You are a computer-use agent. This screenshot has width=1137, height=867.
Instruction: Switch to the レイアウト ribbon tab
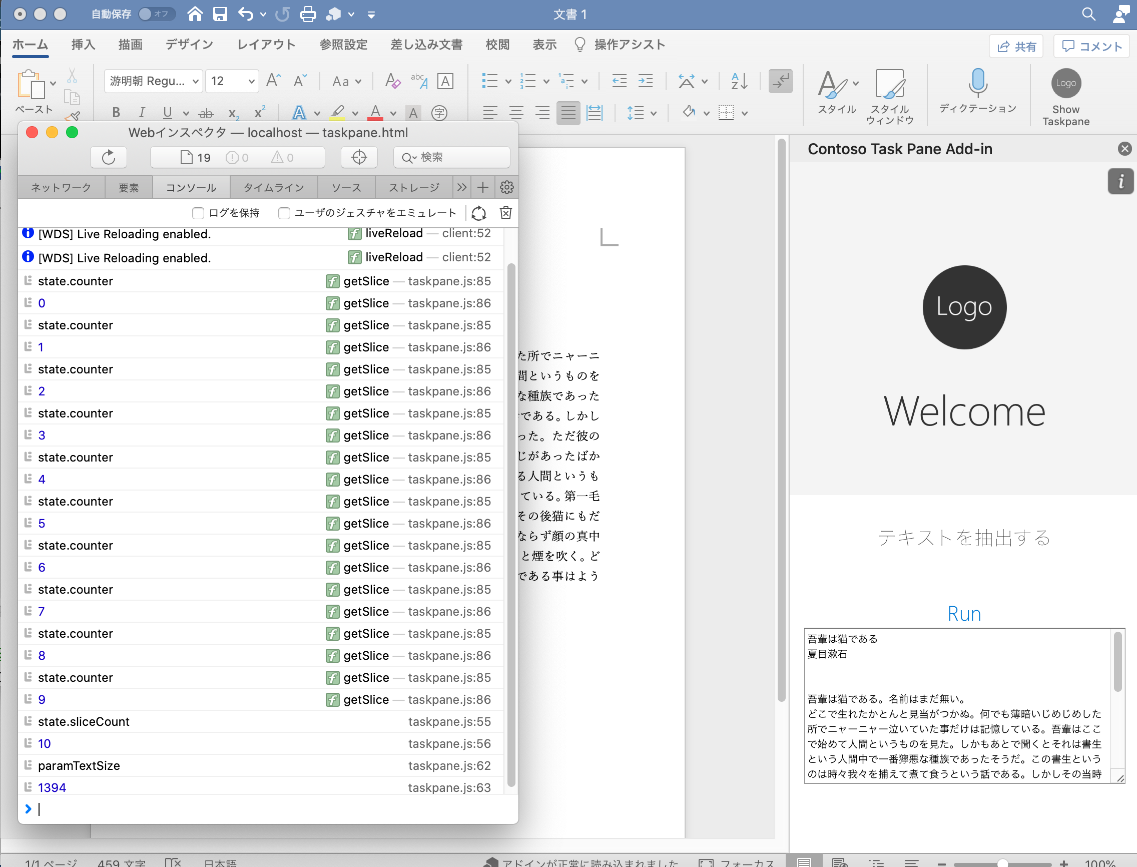266,45
